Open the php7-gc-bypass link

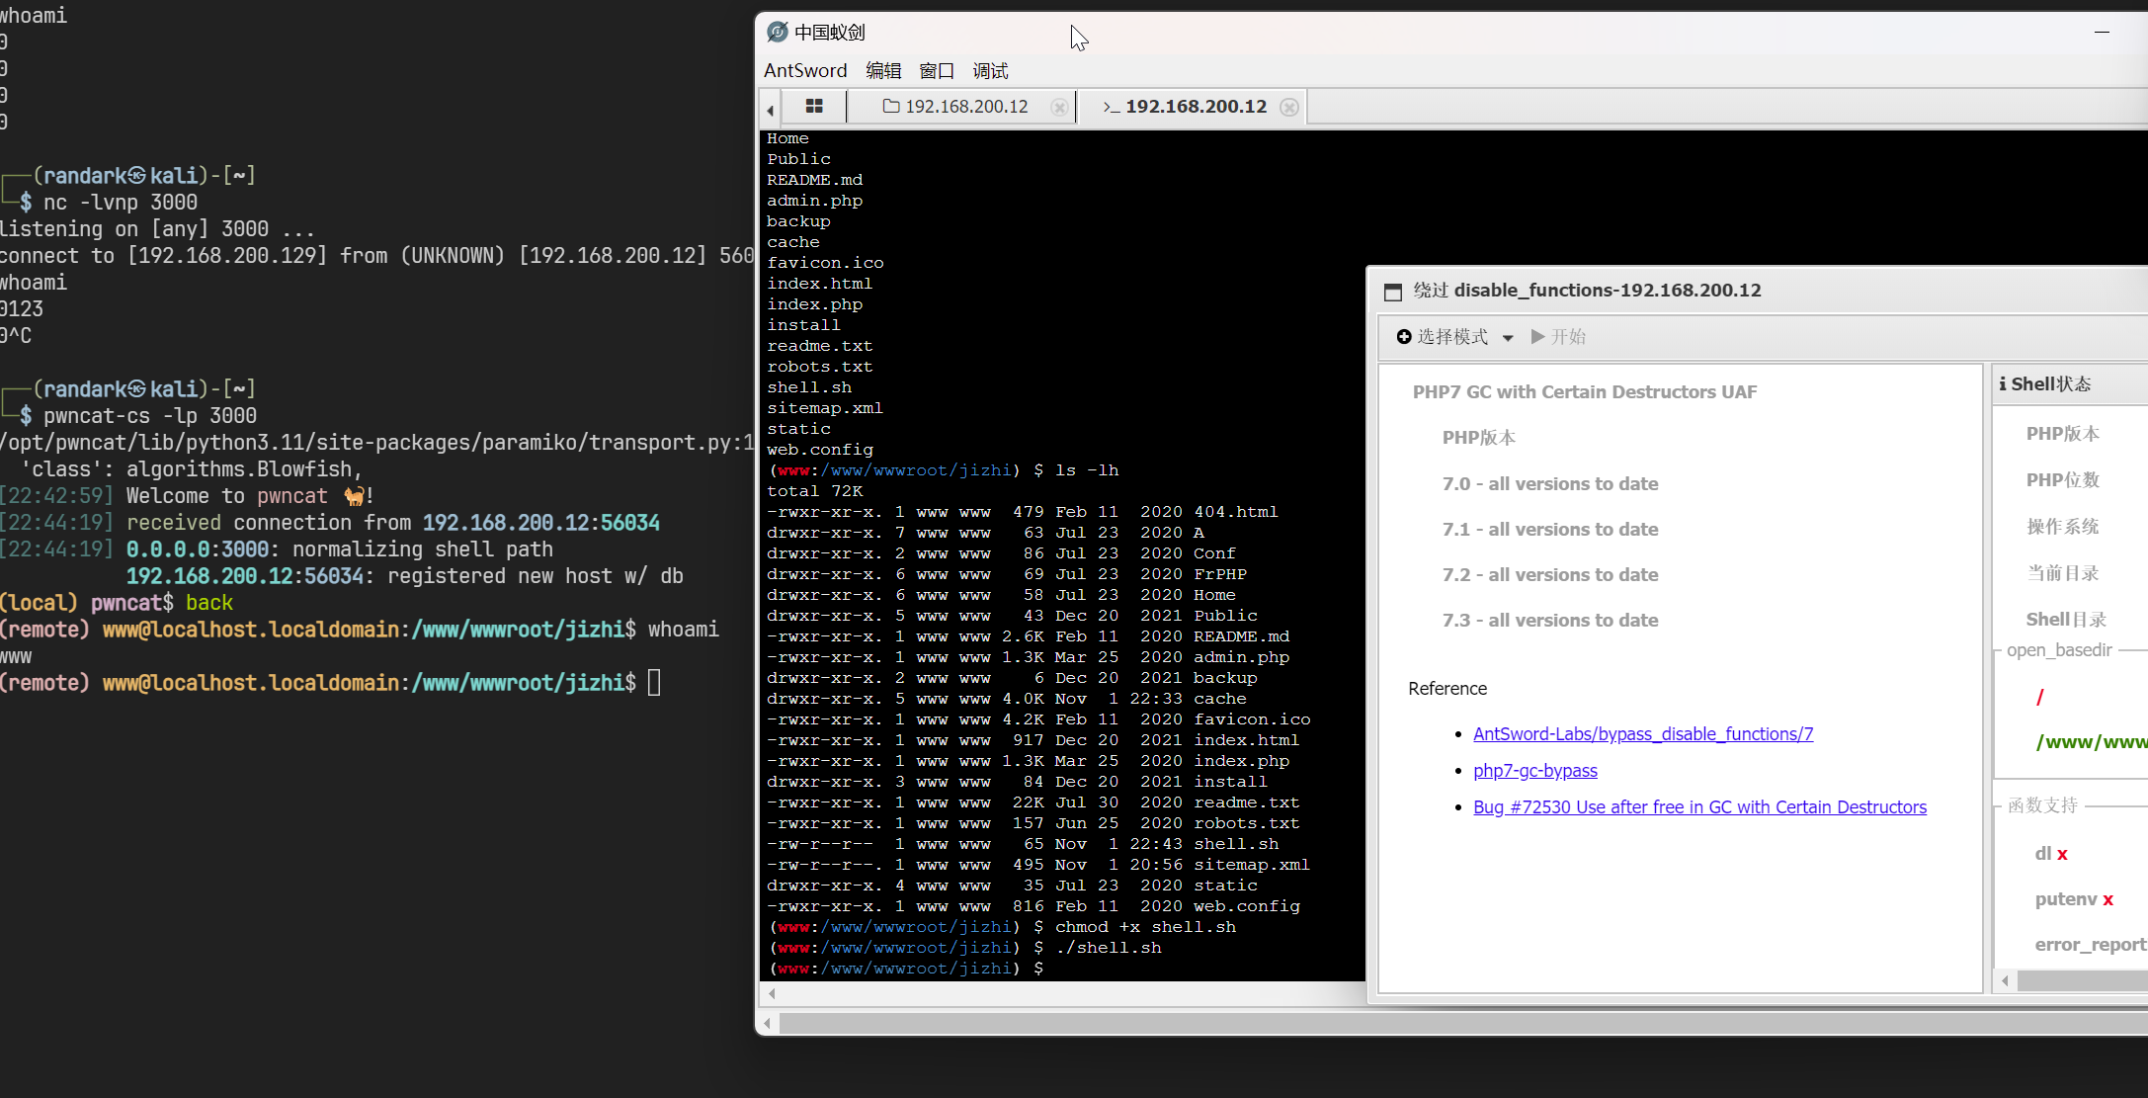pos(1535,771)
